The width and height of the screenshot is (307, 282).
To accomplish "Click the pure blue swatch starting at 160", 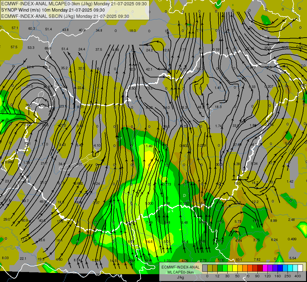I will point(280,268).
